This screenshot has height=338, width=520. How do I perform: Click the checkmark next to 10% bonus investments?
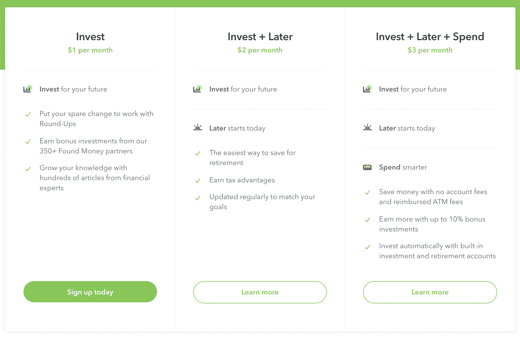click(x=368, y=220)
